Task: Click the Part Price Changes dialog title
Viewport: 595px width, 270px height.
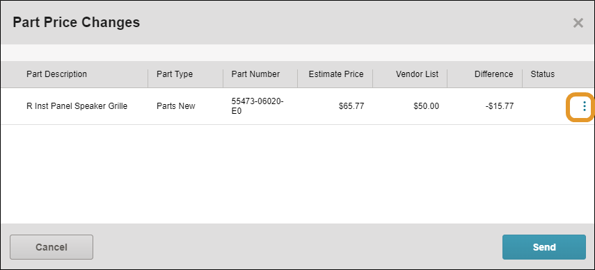Action: tap(77, 23)
